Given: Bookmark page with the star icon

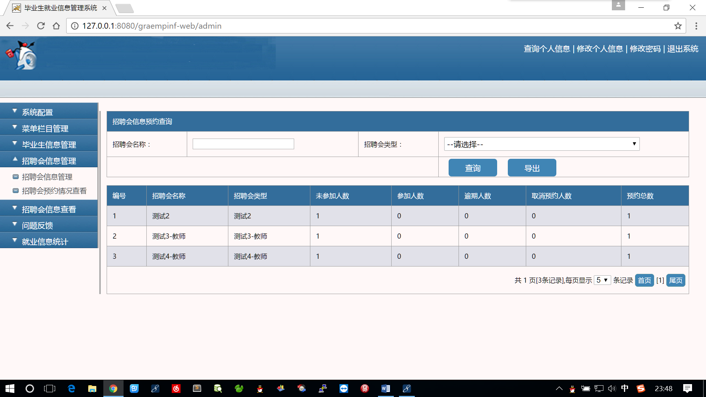Looking at the screenshot, I should 678,26.
